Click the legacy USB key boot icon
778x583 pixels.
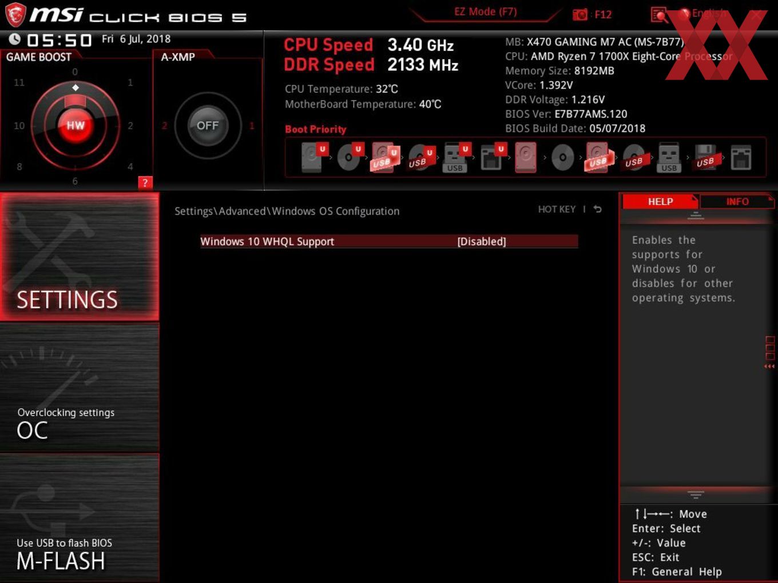pyautogui.click(x=669, y=157)
